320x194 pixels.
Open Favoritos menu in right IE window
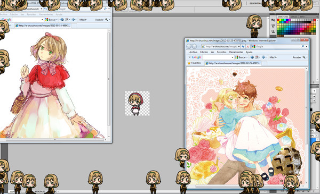pos(221,52)
